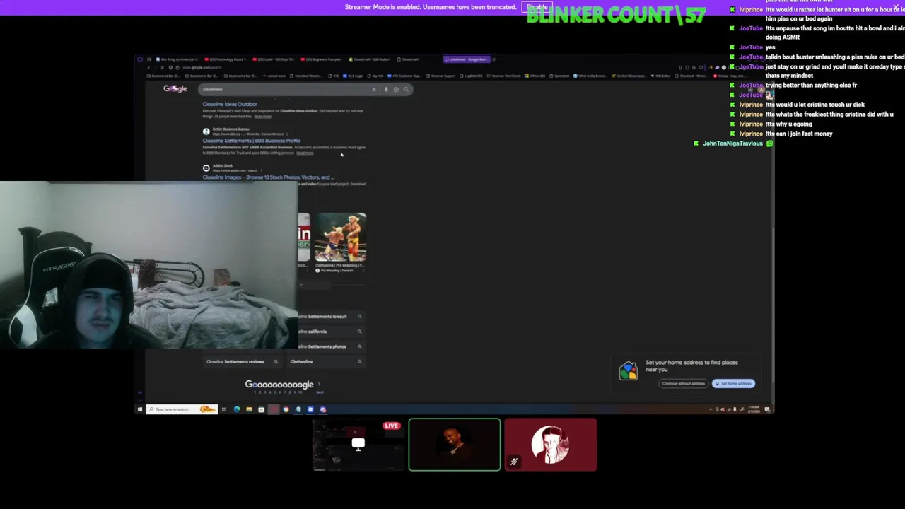Viewport: 905px width, 509px height.
Task: Click Windows taskbar search box
Action: coord(182,409)
